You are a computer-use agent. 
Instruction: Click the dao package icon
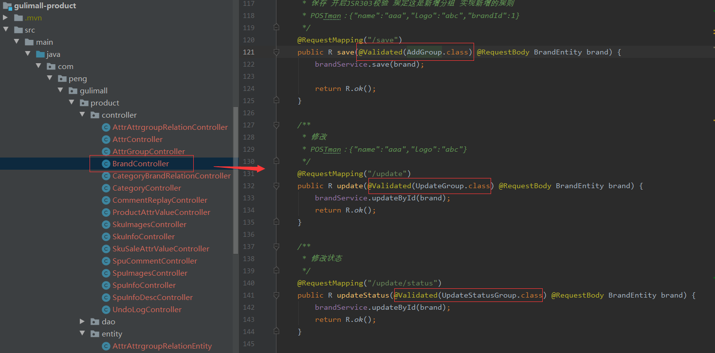tap(95, 321)
